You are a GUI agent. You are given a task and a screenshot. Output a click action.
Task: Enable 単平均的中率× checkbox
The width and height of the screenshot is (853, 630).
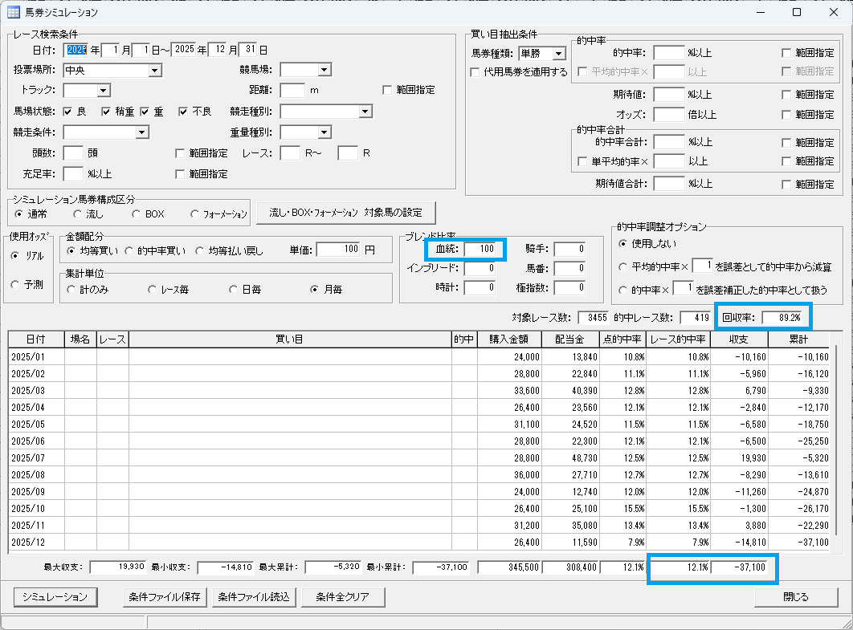[x=582, y=161]
